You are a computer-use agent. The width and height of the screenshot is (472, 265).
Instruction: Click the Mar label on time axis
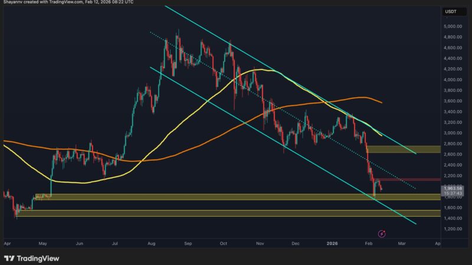click(x=402, y=243)
